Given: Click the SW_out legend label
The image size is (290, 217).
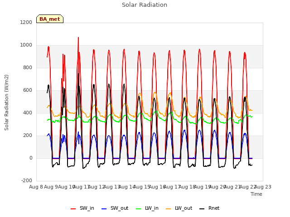Looking at the screenshot, I should pos(119,208).
